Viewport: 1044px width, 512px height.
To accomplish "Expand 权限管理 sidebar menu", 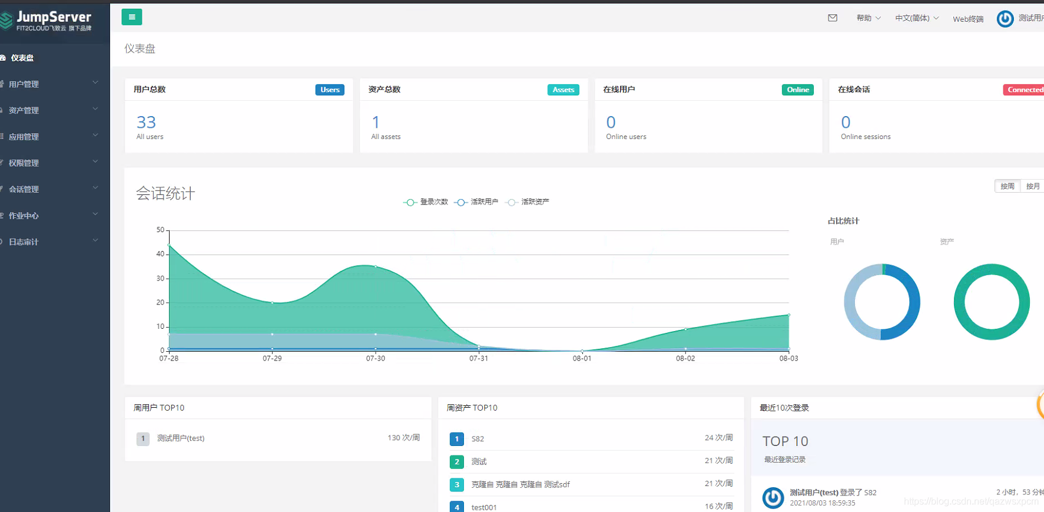I will coord(55,163).
